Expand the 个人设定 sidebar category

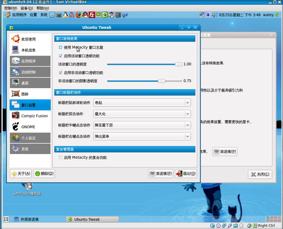pyautogui.click(x=30, y=138)
